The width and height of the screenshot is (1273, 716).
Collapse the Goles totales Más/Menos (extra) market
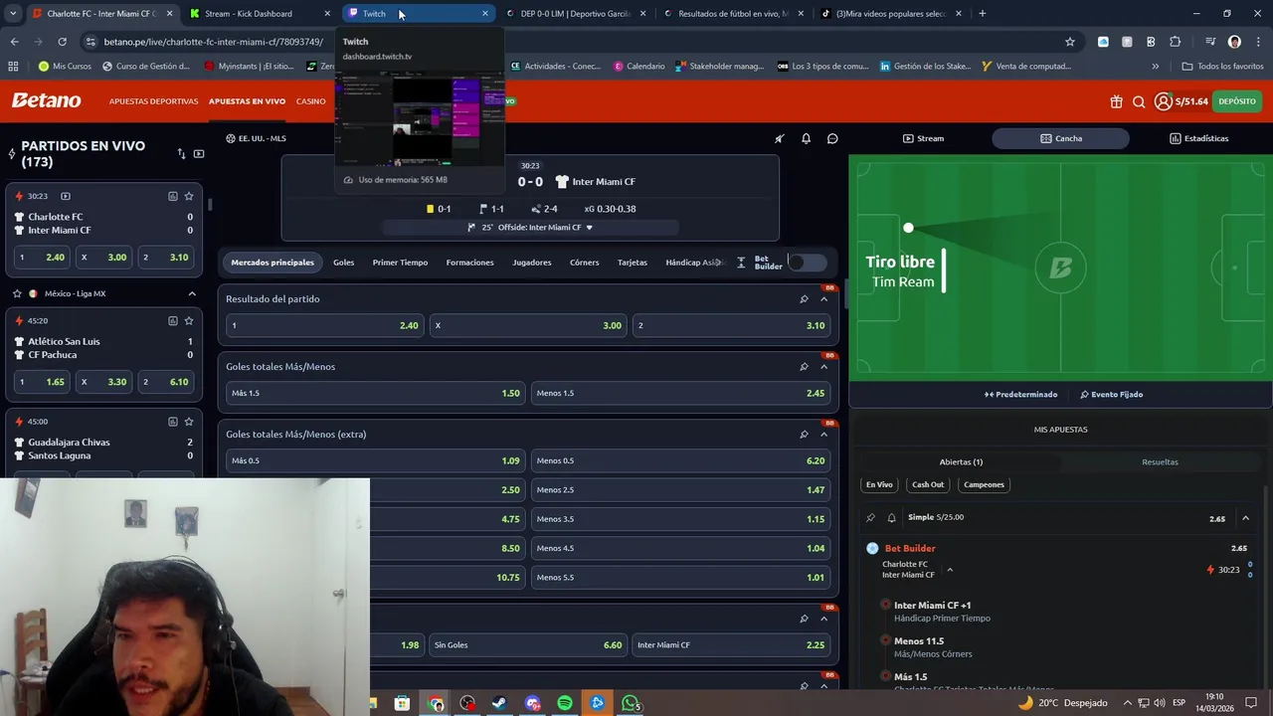(x=823, y=434)
